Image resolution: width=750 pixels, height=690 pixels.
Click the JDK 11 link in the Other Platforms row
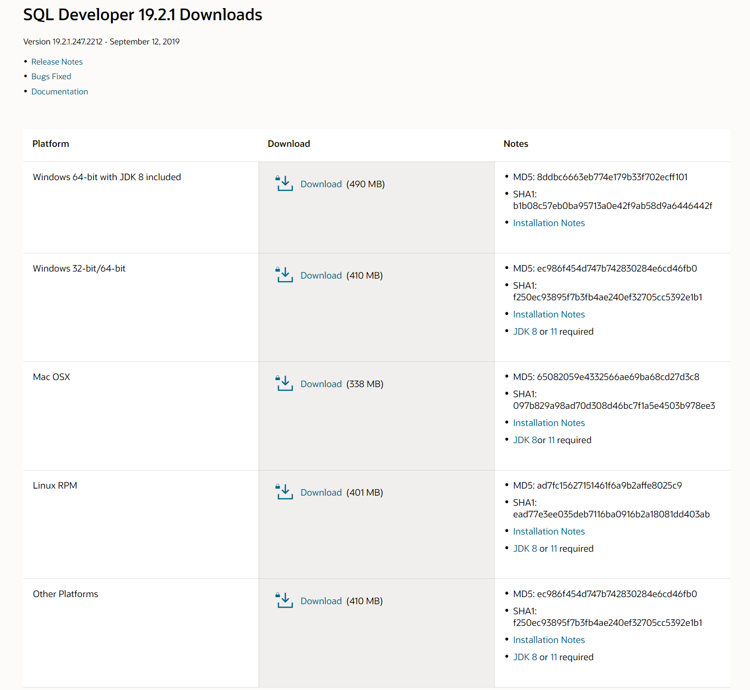[554, 657]
